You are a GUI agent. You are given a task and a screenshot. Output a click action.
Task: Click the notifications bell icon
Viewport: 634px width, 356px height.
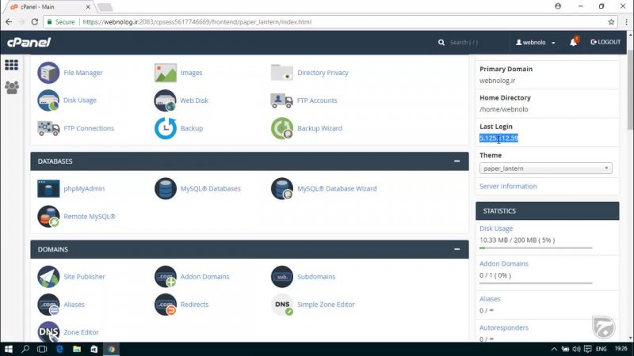click(x=573, y=42)
